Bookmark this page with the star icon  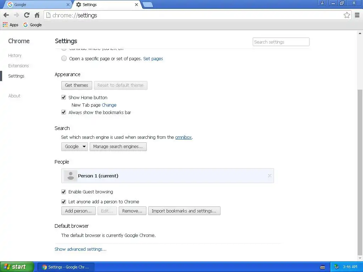[347, 15]
